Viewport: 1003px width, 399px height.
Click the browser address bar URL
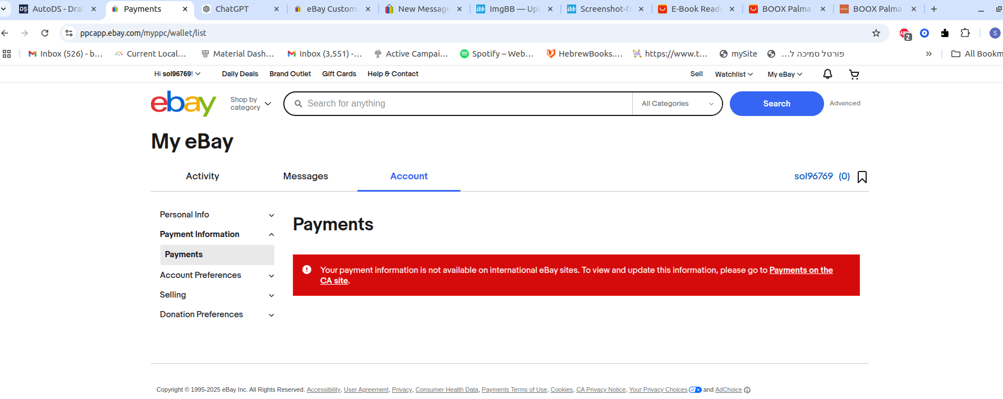[x=143, y=33]
